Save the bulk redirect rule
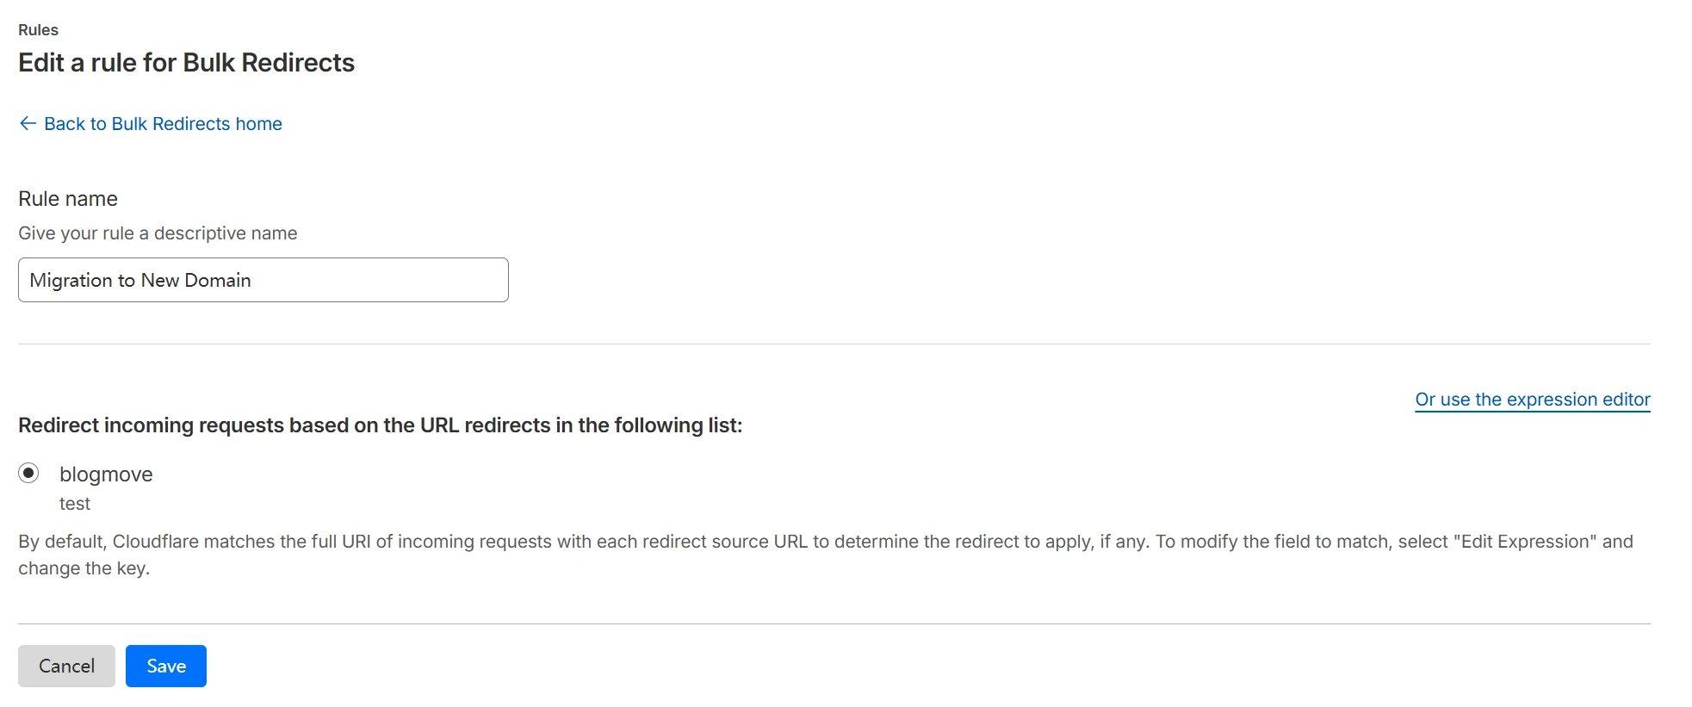This screenshot has width=1692, height=707. click(166, 666)
